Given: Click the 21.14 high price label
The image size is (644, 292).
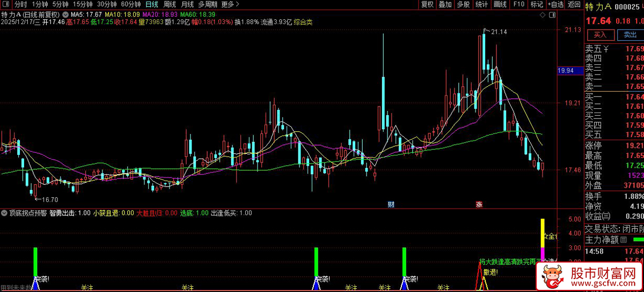Looking at the screenshot, I should tap(499, 32).
